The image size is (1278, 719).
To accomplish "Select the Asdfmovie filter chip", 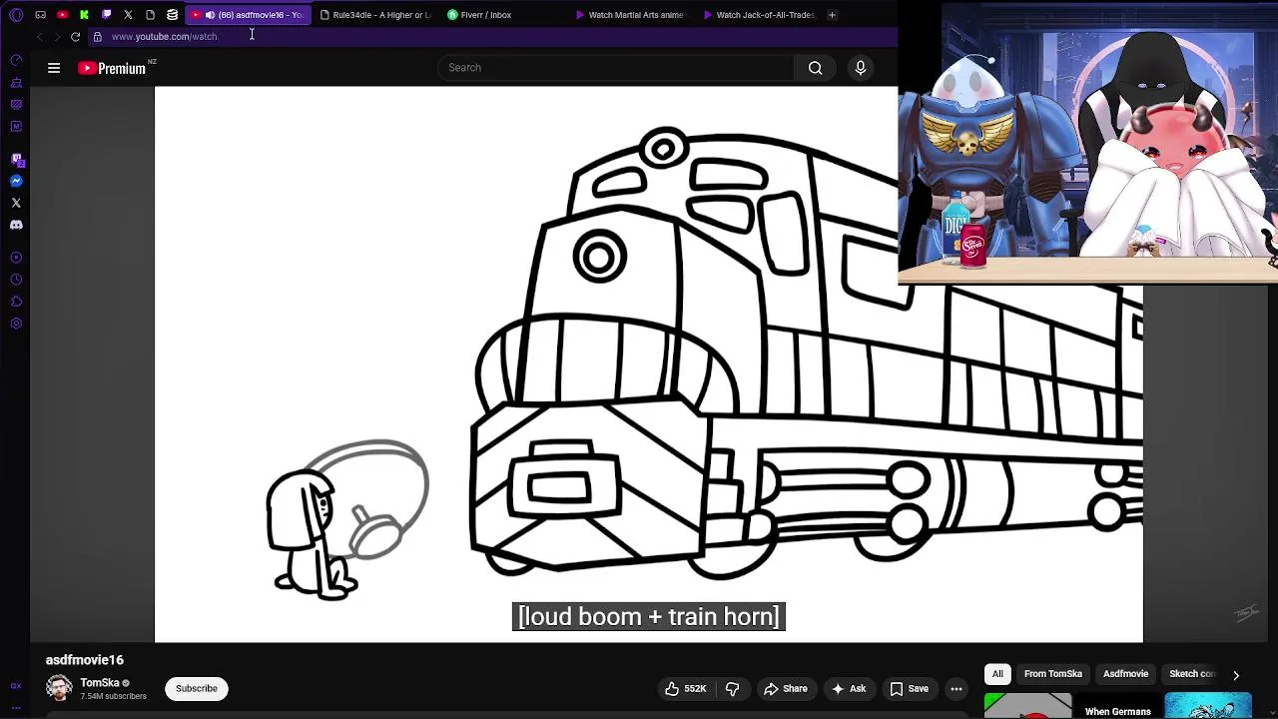I will [1125, 674].
